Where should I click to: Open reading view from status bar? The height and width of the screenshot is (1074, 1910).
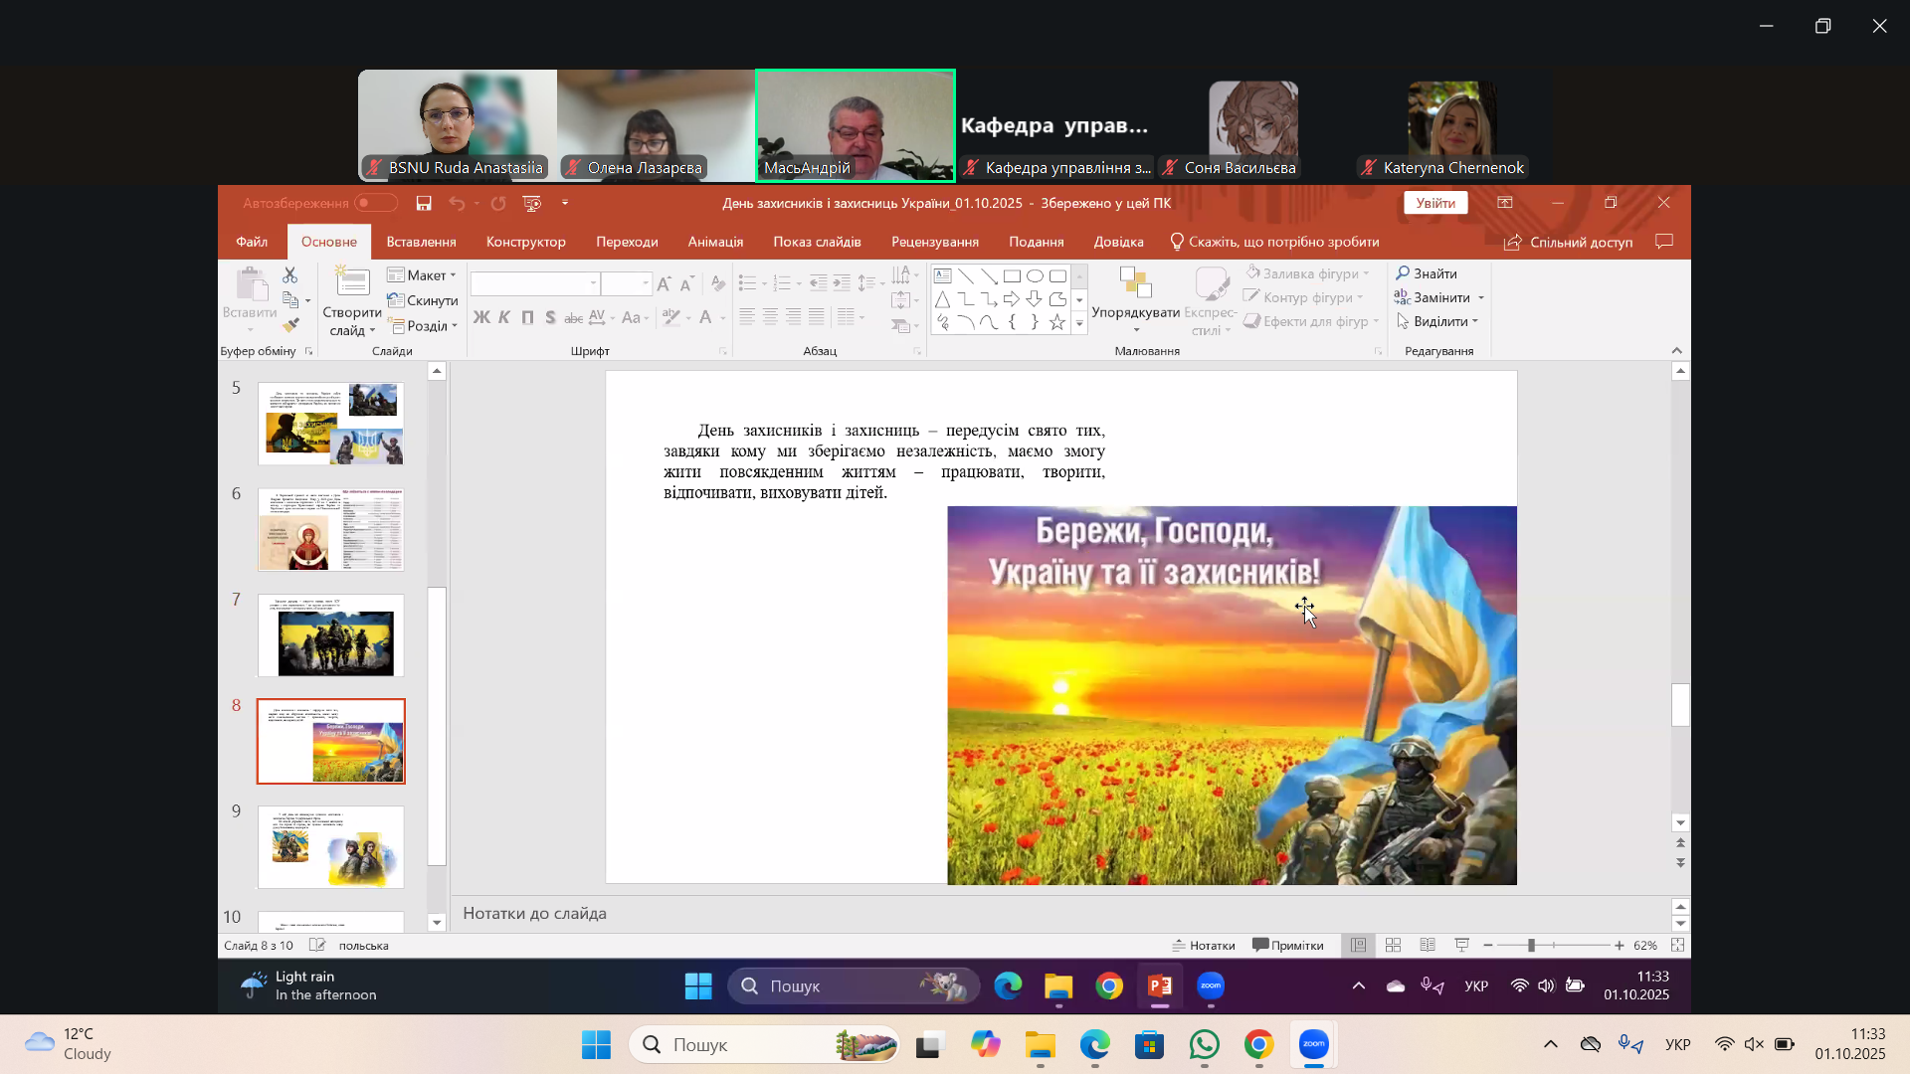(x=1428, y=945)
